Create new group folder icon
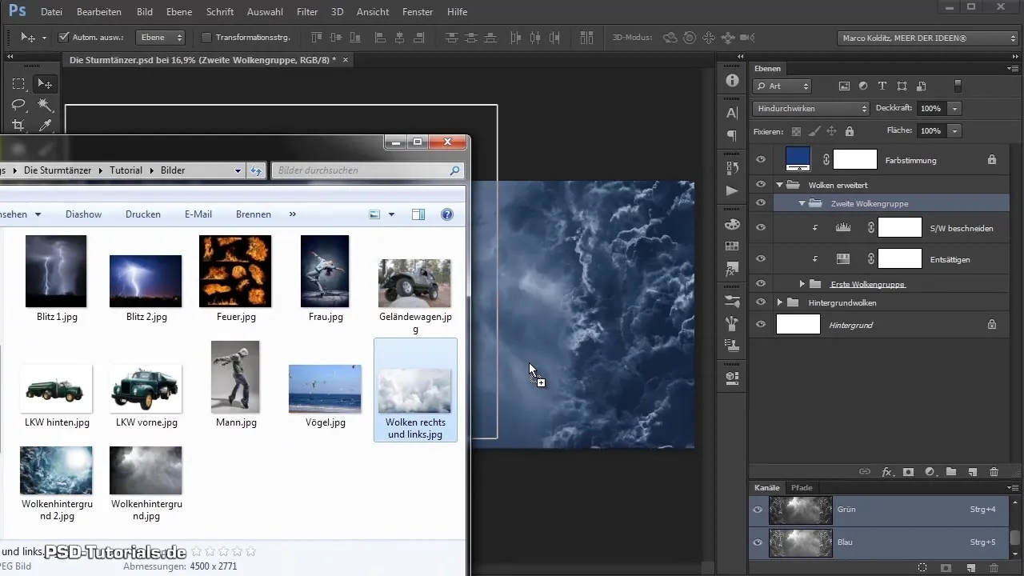Image resolution: width=1024 pixels, height=576 pixels. tap(951, 472)
